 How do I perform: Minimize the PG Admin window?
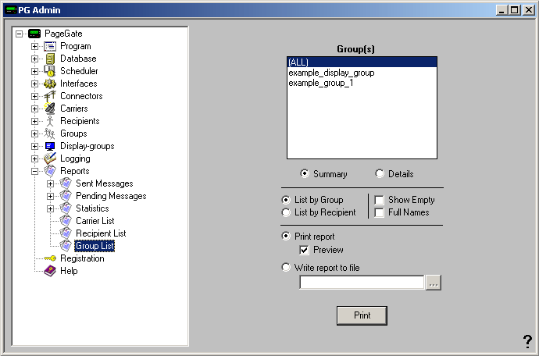click(x=502, y=10)
